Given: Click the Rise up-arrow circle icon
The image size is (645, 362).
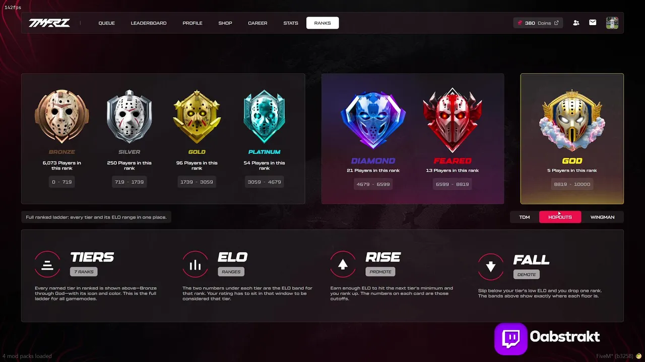Looking at the screenshot, I should pos(343,264).
